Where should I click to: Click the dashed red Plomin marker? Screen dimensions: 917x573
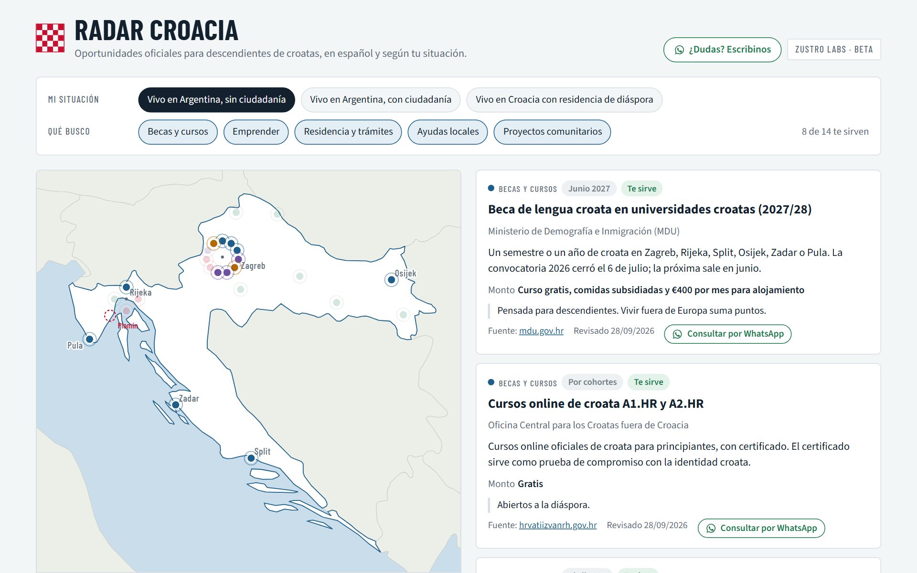(x=110, y=316)
